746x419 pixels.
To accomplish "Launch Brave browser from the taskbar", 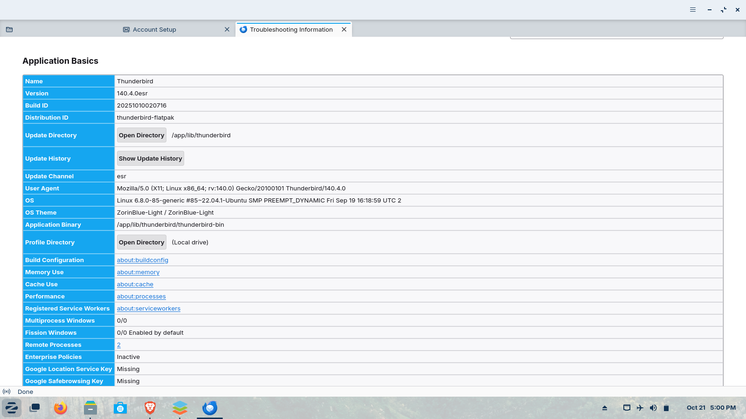I will click(x=150, y=408).
